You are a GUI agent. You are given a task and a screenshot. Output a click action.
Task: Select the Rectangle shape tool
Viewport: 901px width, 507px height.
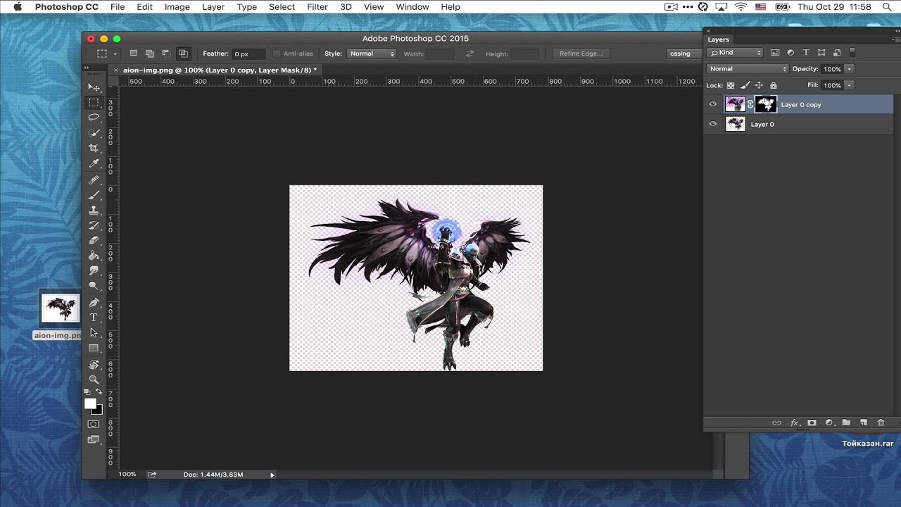coord(94,348)
